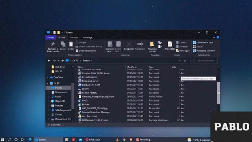This screenshot has height=142, width=252.
Task: Click the Déplacer vers icon
Action: (x=110, y=44)
